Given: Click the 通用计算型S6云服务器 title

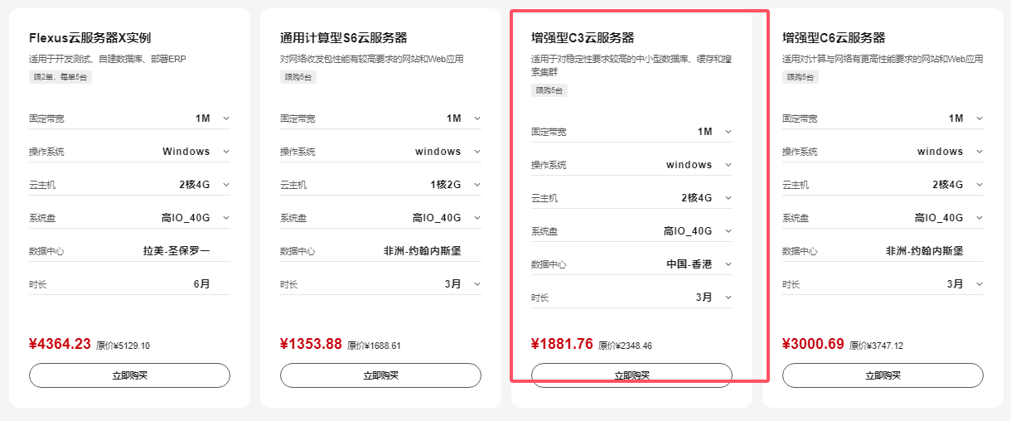Looking at the screenshot, I should (343, 38).
